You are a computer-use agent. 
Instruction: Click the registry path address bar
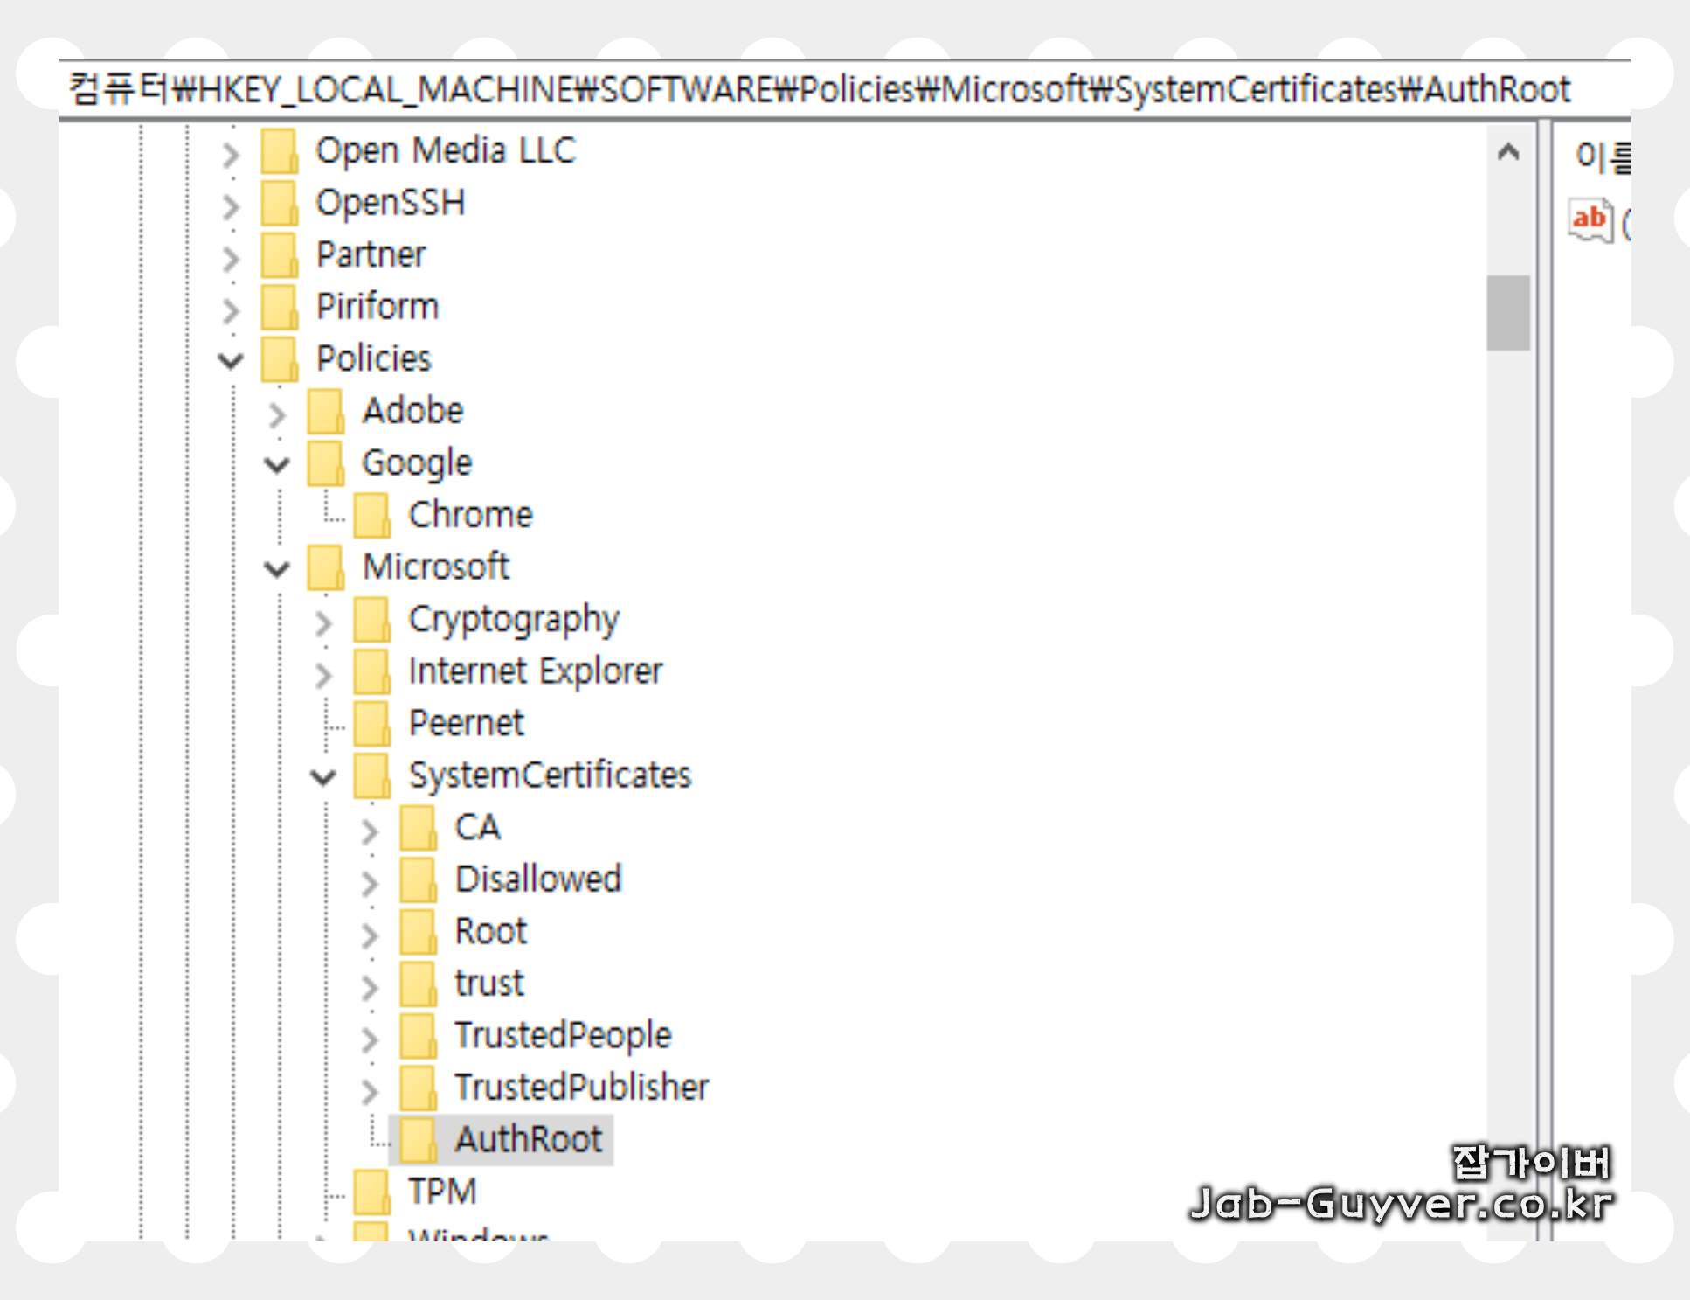pos(818,89)
